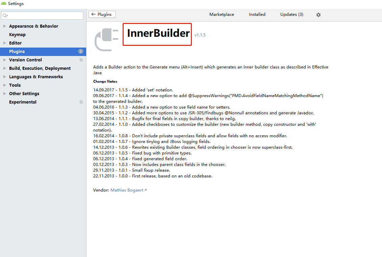Click the 13.06.2014 - 1.1.1 bugfix note
382x257 pixels.
click(x=164, y=119)
